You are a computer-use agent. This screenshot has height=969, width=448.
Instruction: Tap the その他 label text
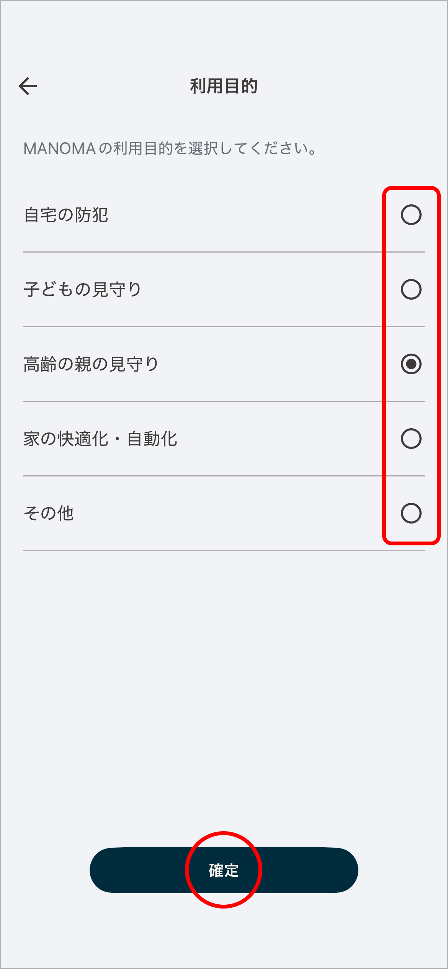(x=49, y=513)
